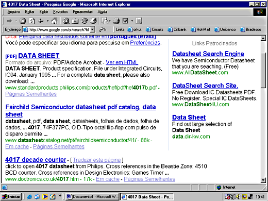Image resolution: width=268 pixels, height=201 pixels.
Task: Click the Refresh page toolbar icon
Action: [31, 21]
